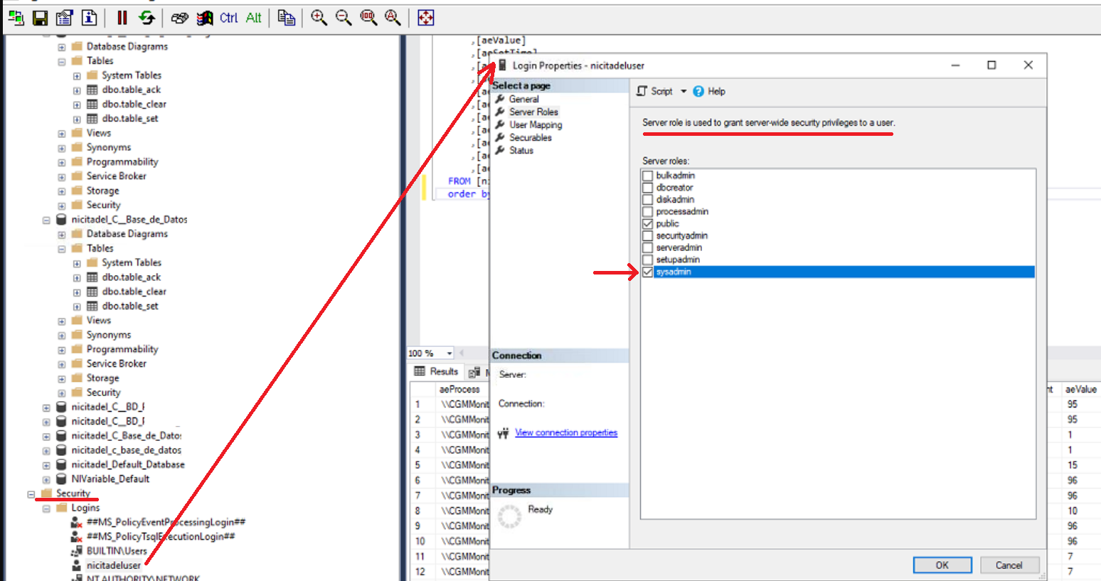The image size is (1101, 581).
Task: Open the 100 % zoom dropdown
Action: click(x=450, y=353)
